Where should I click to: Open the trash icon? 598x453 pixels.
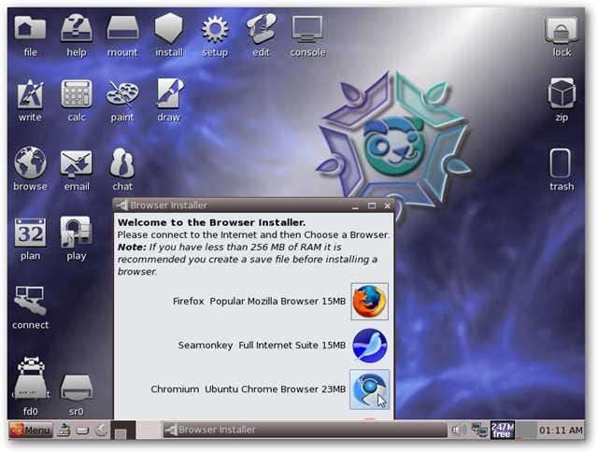coord(561,163)
